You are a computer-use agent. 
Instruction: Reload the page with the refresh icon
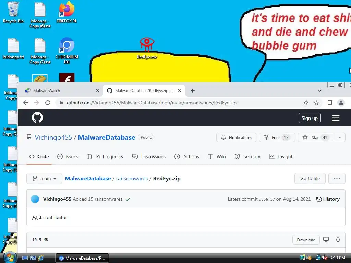click(48, 103)
